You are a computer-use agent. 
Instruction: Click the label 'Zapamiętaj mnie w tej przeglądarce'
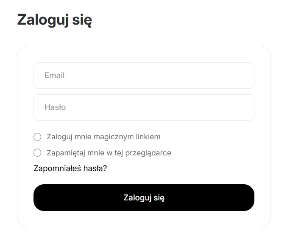pyautogui.click(x=109, y=153)
